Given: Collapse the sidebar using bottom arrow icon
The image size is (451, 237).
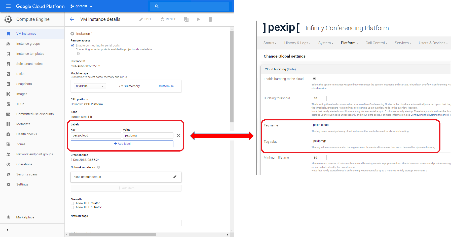Looking at the screenshot, I should click(8, 230).
